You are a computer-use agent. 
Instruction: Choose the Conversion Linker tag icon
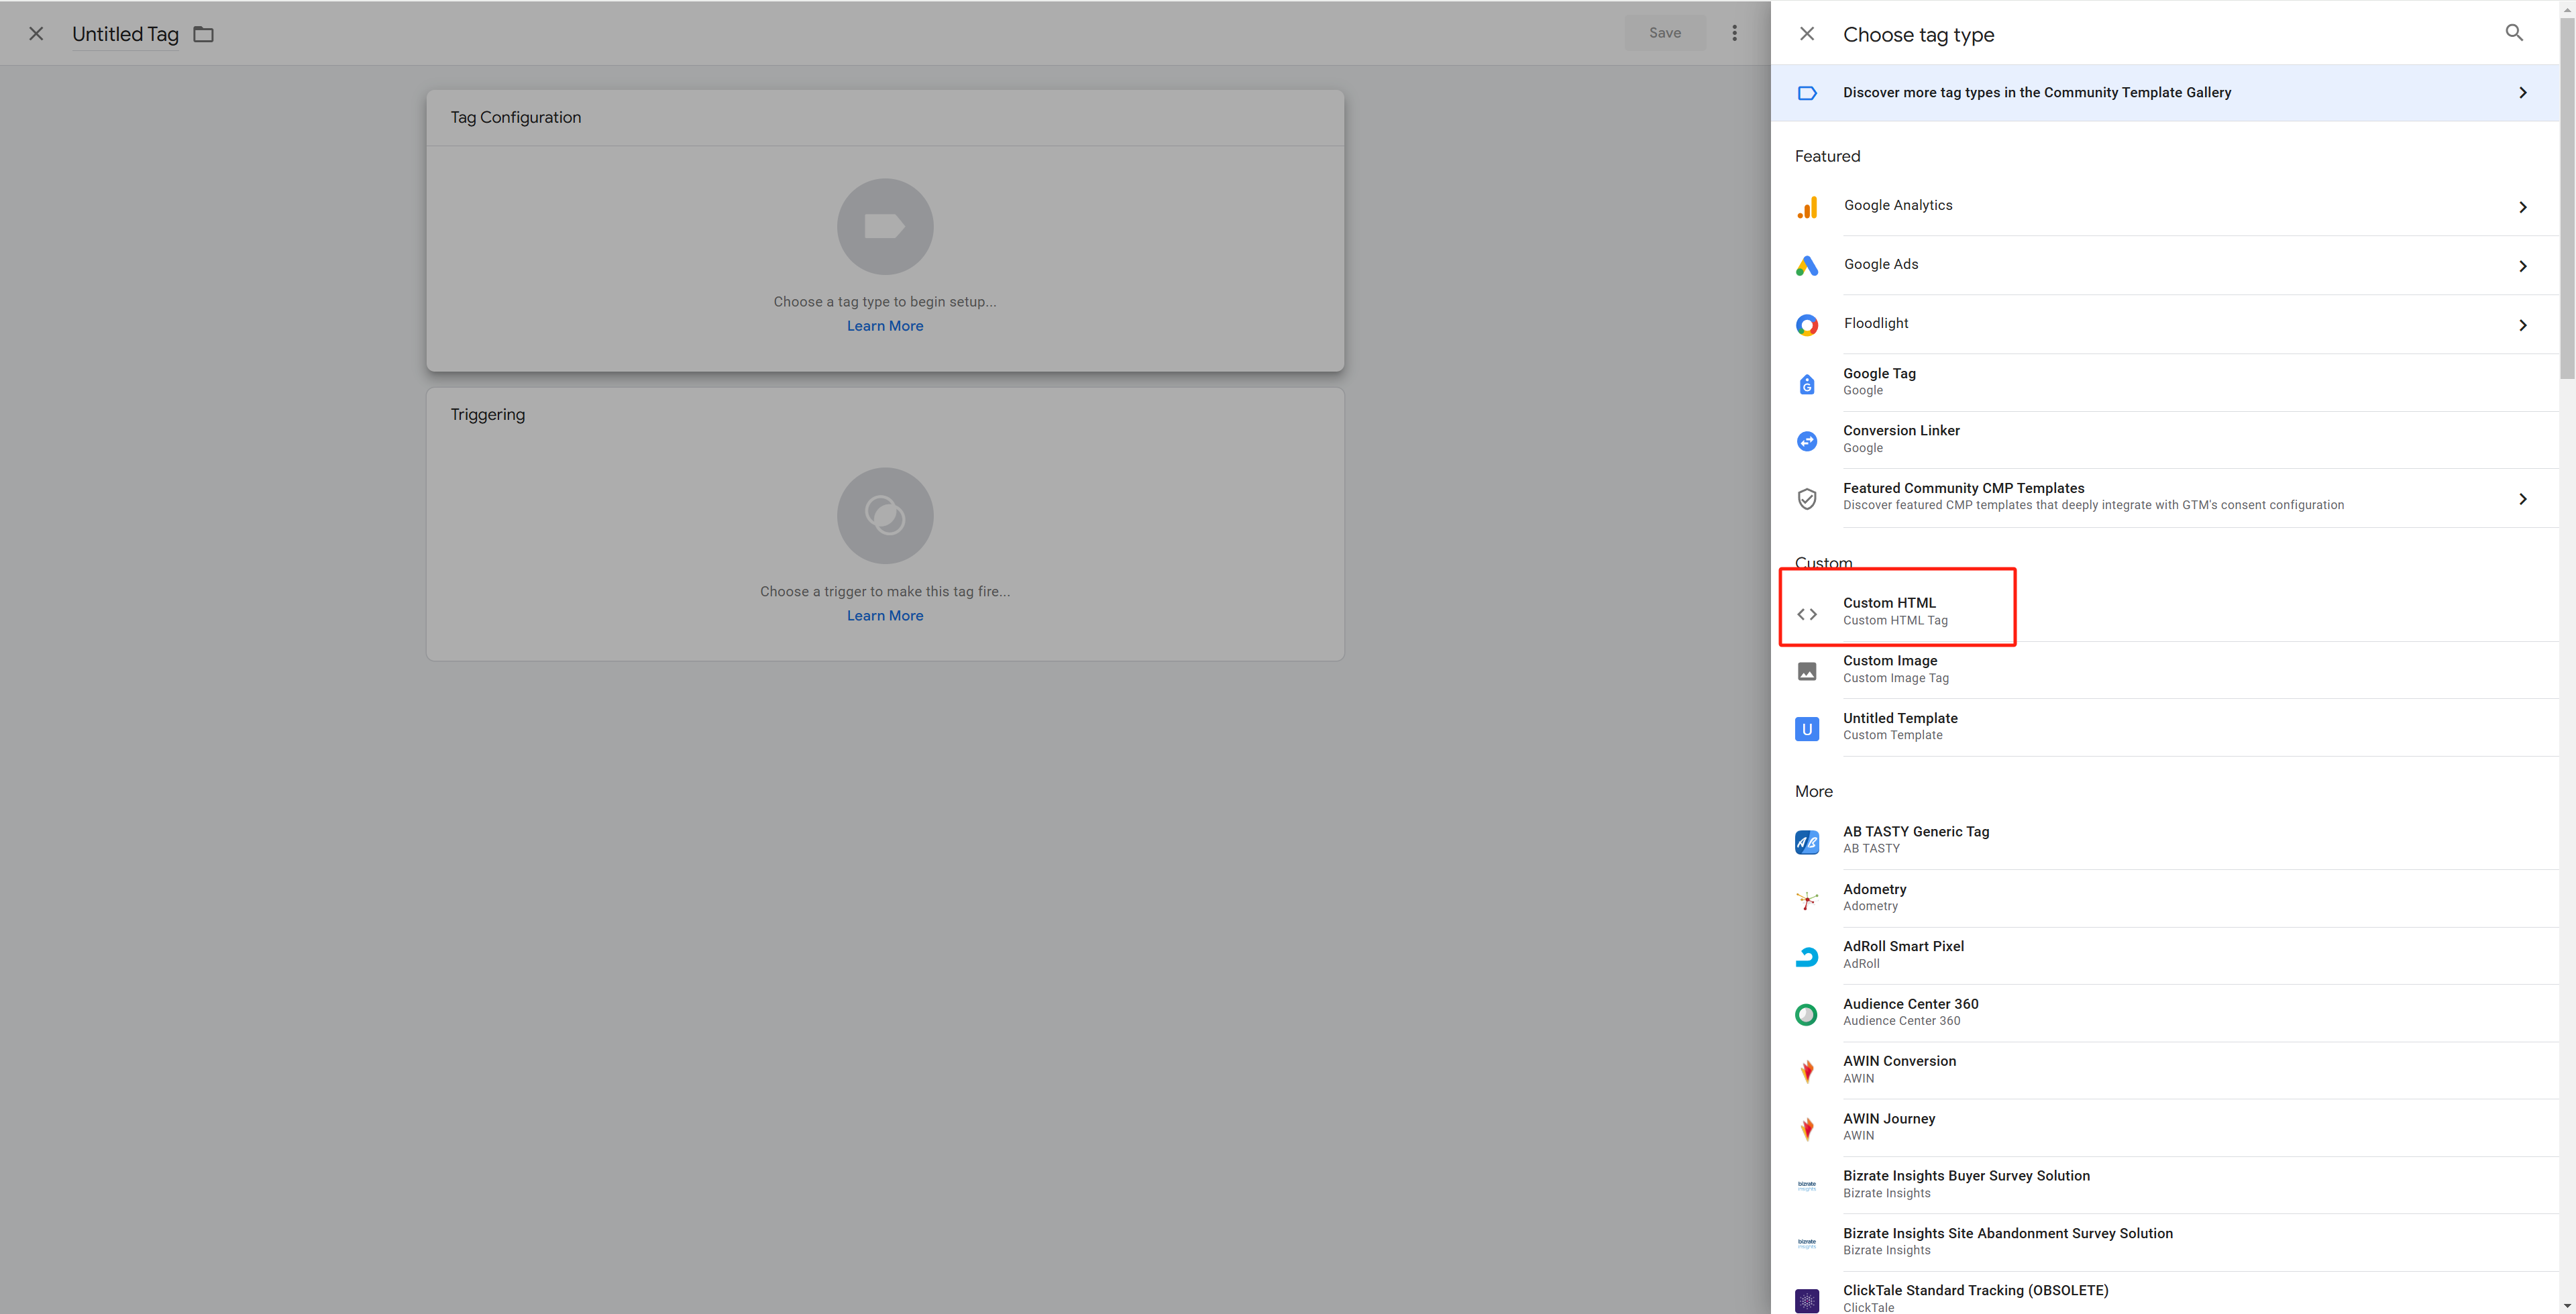coord(1806,441)
